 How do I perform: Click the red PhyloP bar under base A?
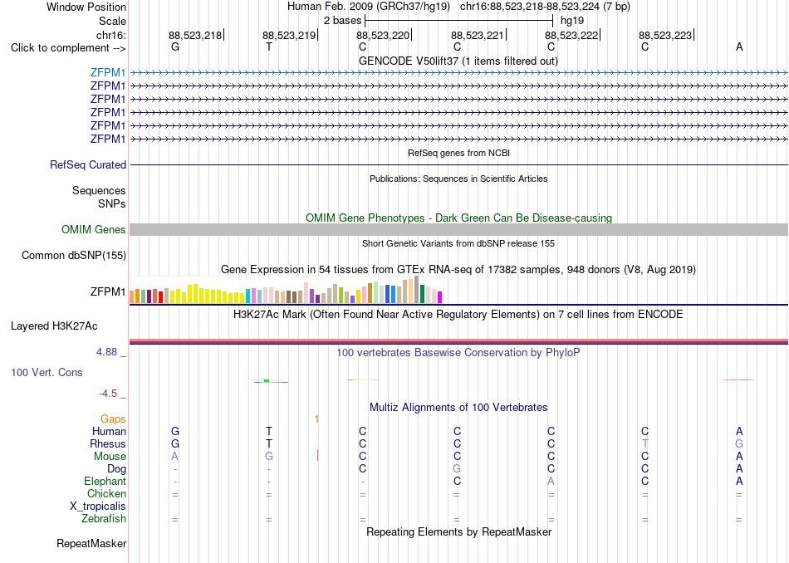[738, 379]
